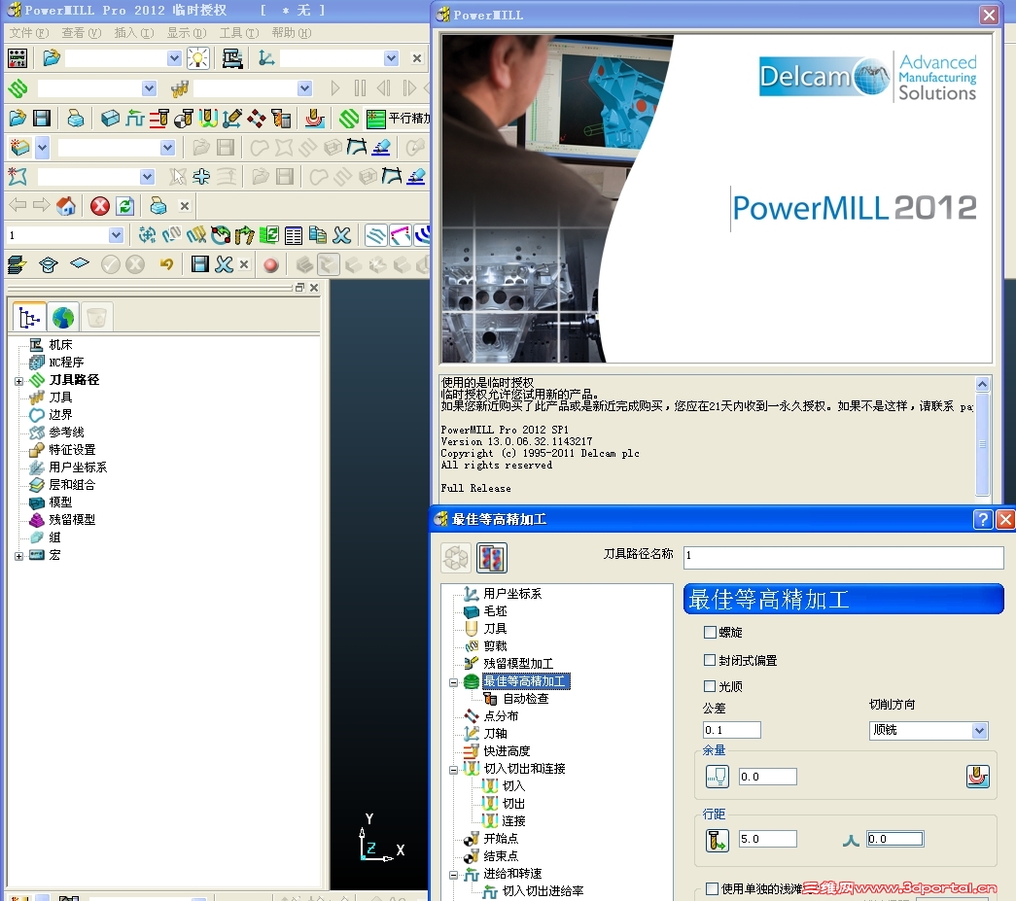Image resolution: width=1016 pixels, height=901 pixels.
Task: Collapse the 进给和转速 node
Action: [x=454, y=875]
